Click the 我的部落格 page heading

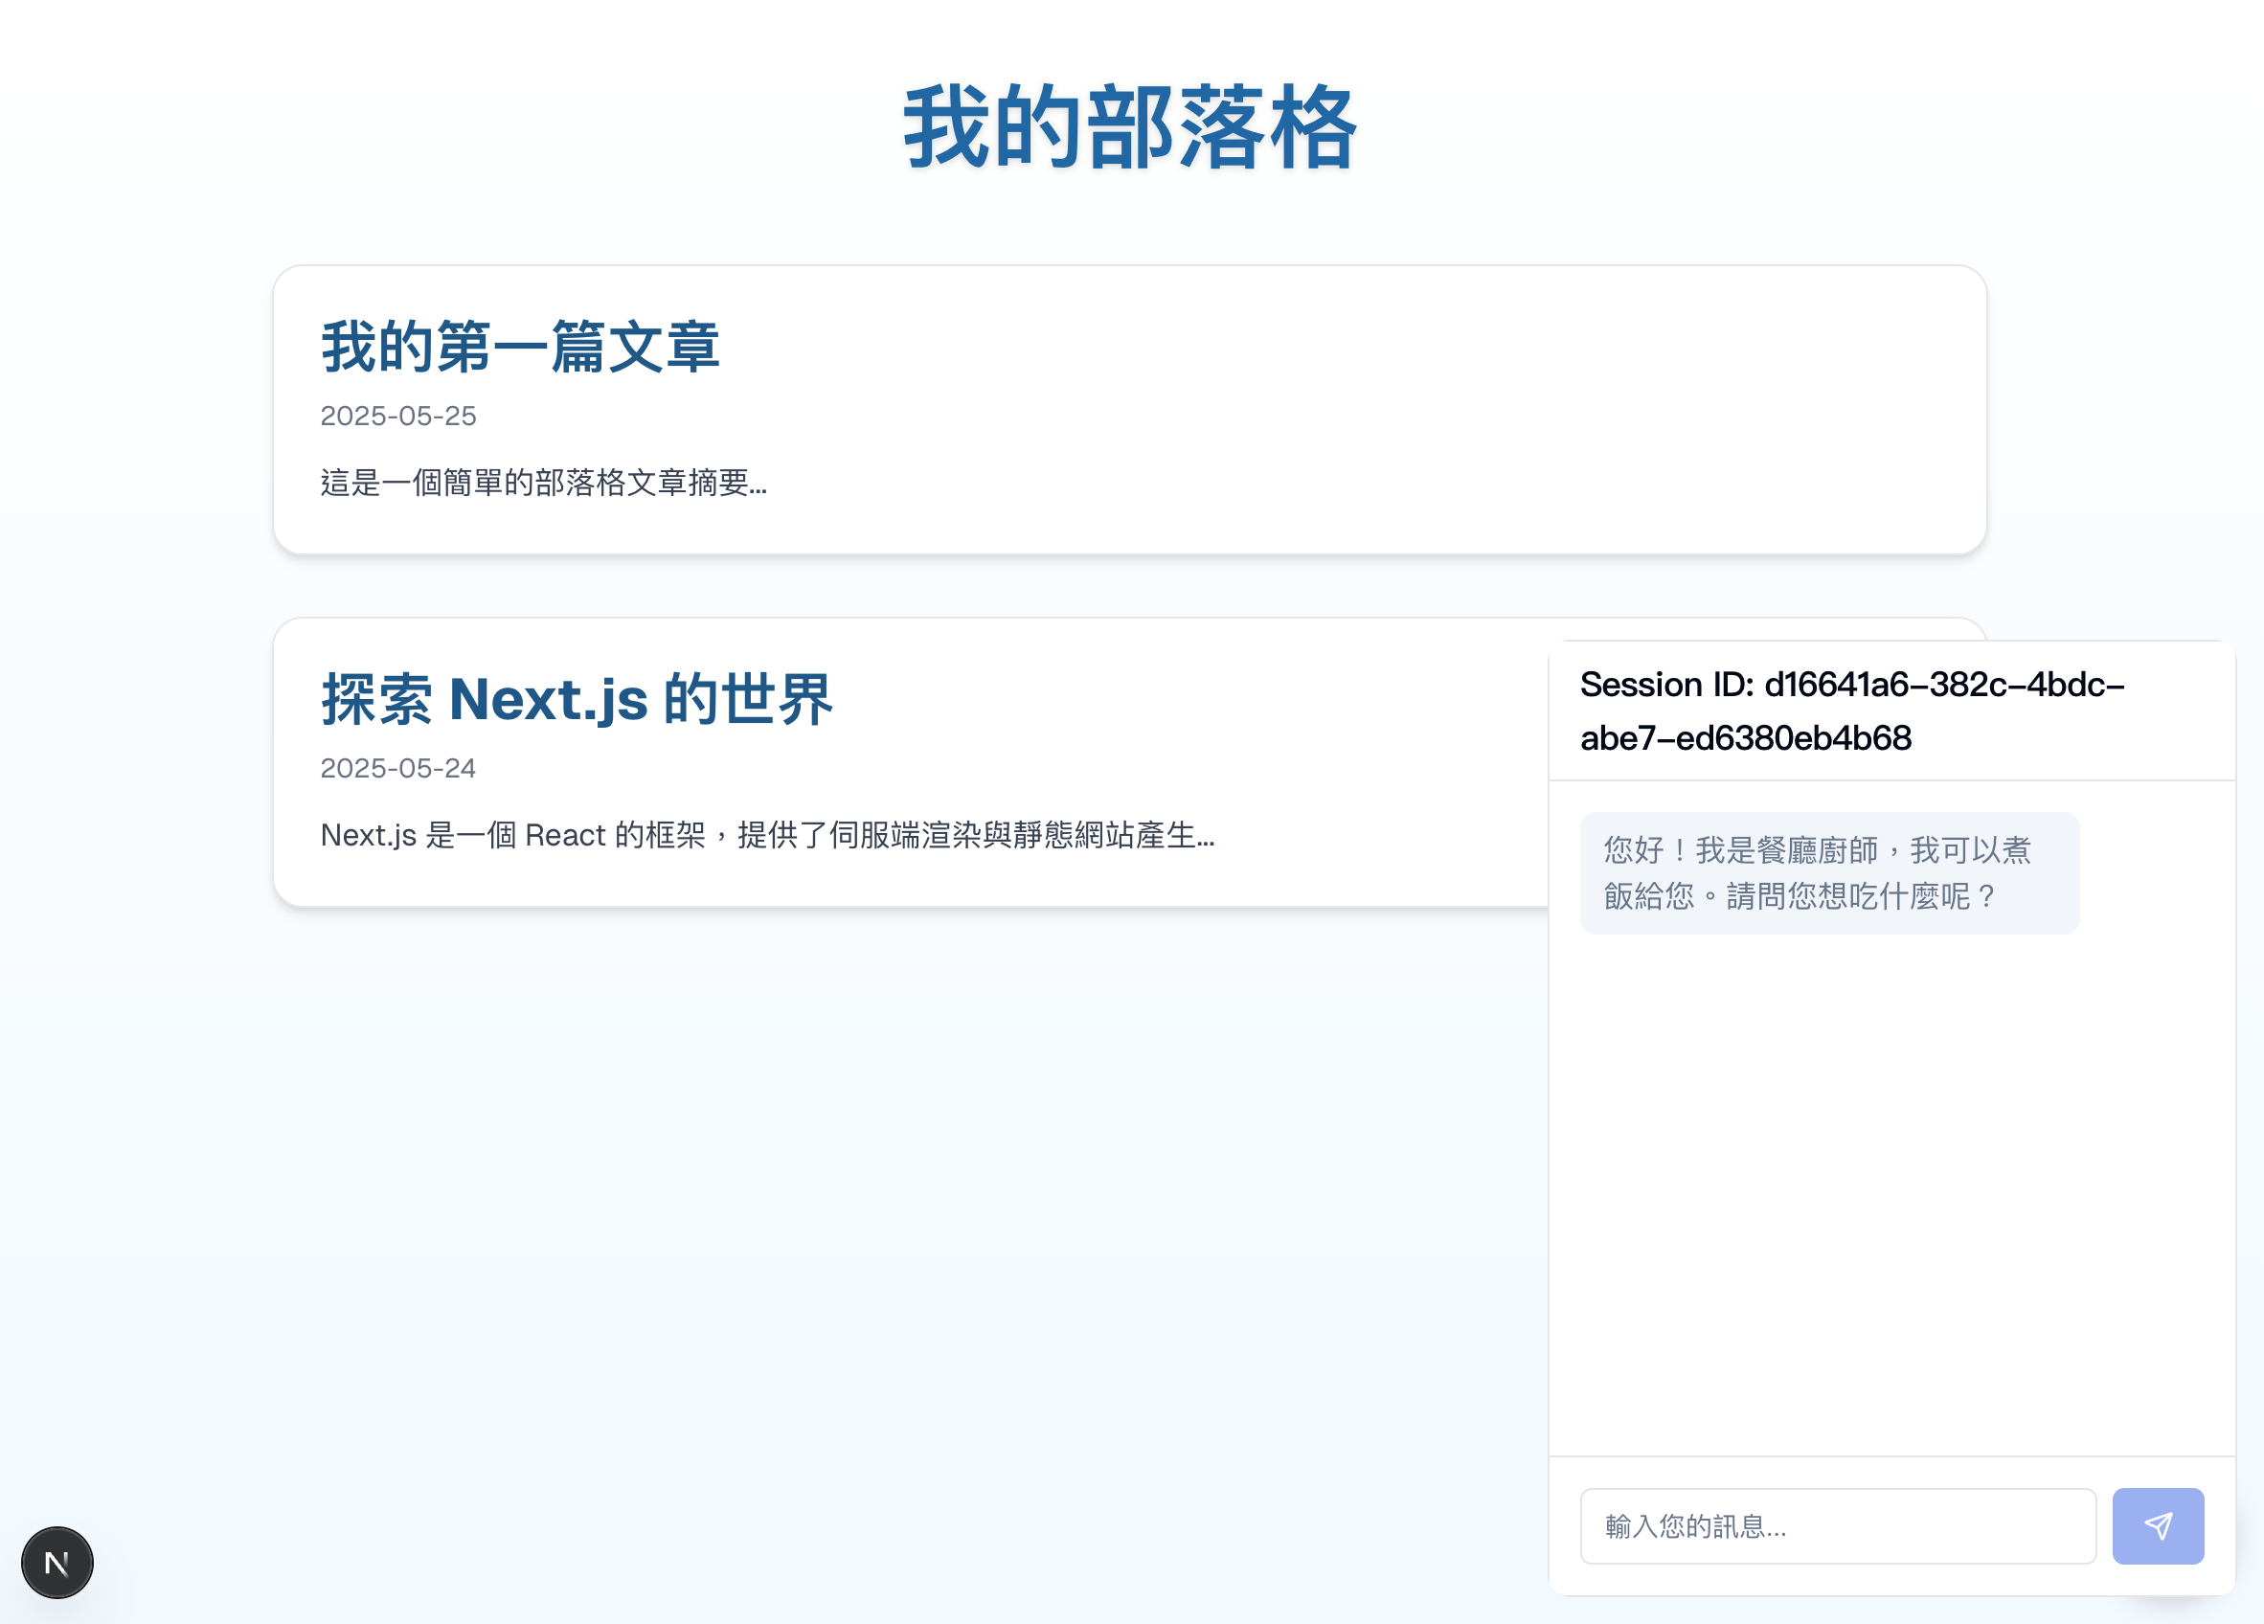1129,127
